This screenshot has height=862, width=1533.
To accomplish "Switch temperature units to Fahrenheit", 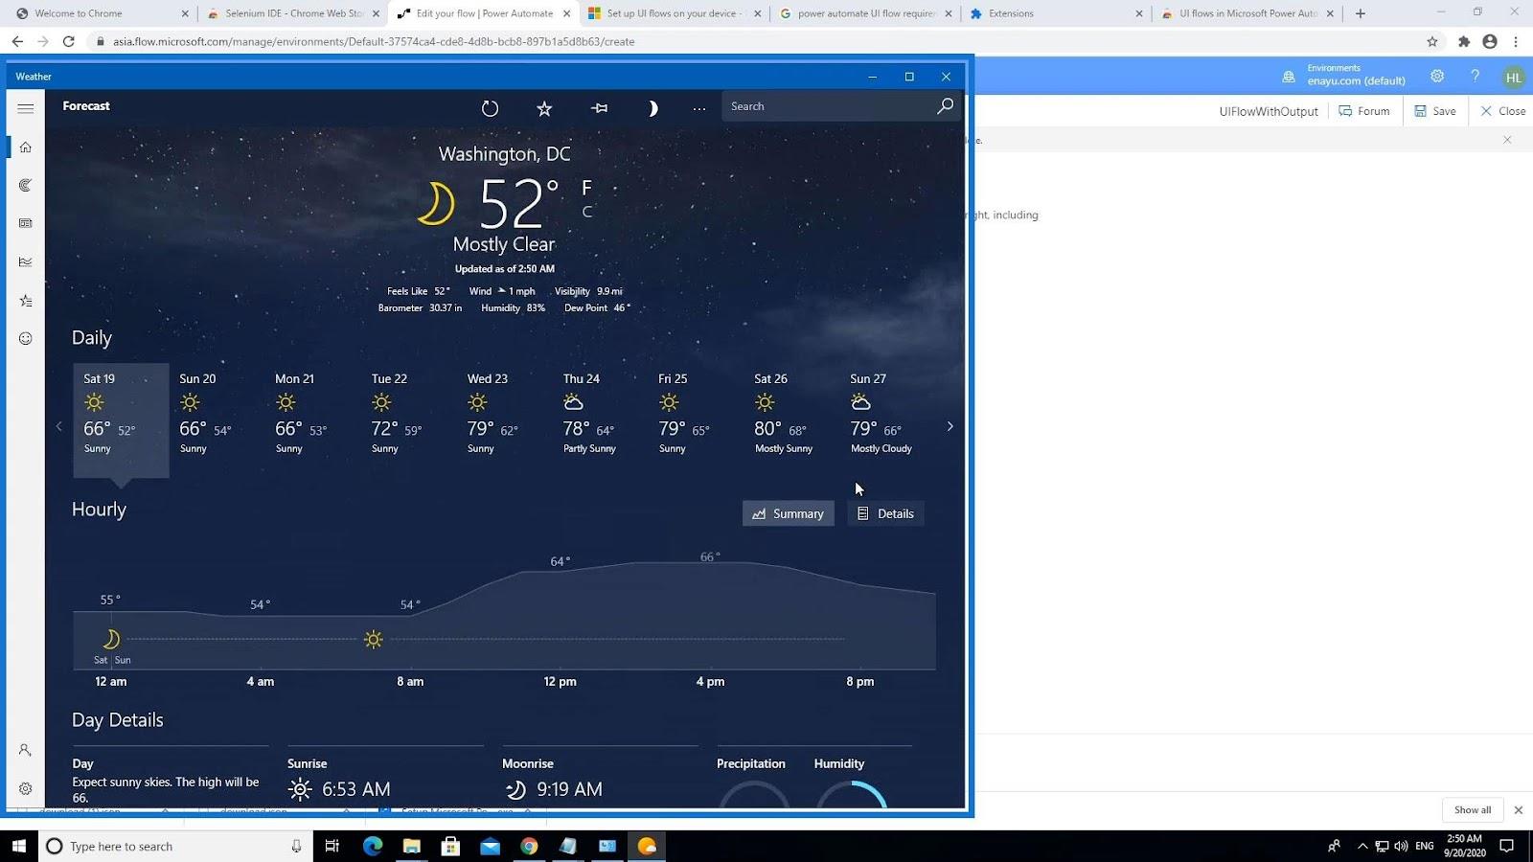I will [x=586, y=188].
